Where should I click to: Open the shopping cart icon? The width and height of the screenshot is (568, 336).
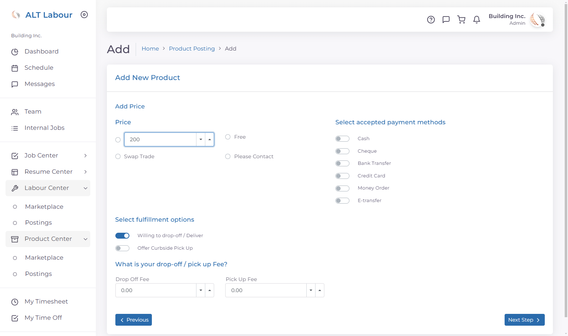point(461,20)
